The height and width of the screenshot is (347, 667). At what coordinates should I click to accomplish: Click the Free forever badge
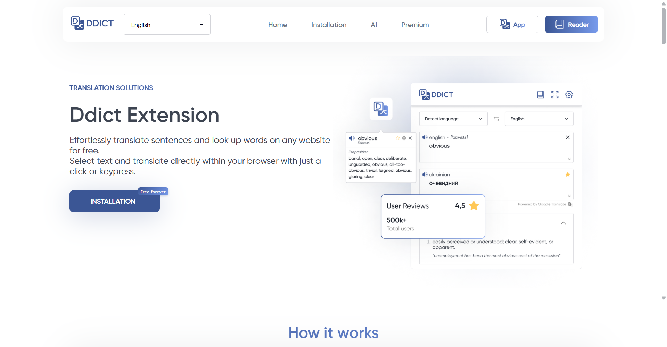[153, 192]
